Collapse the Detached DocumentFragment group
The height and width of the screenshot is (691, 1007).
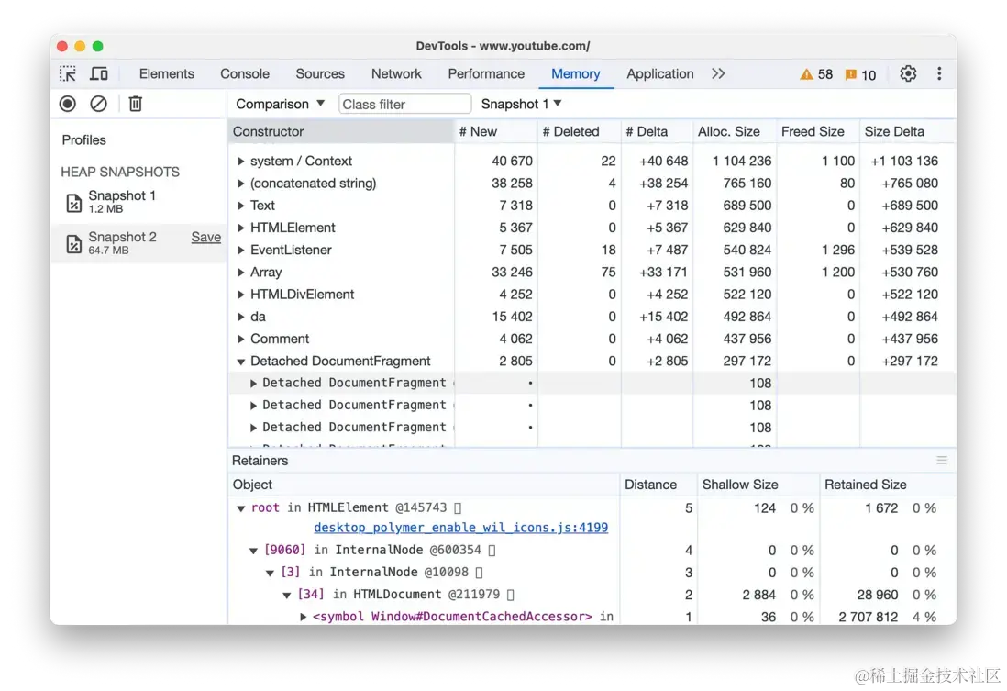241,362
